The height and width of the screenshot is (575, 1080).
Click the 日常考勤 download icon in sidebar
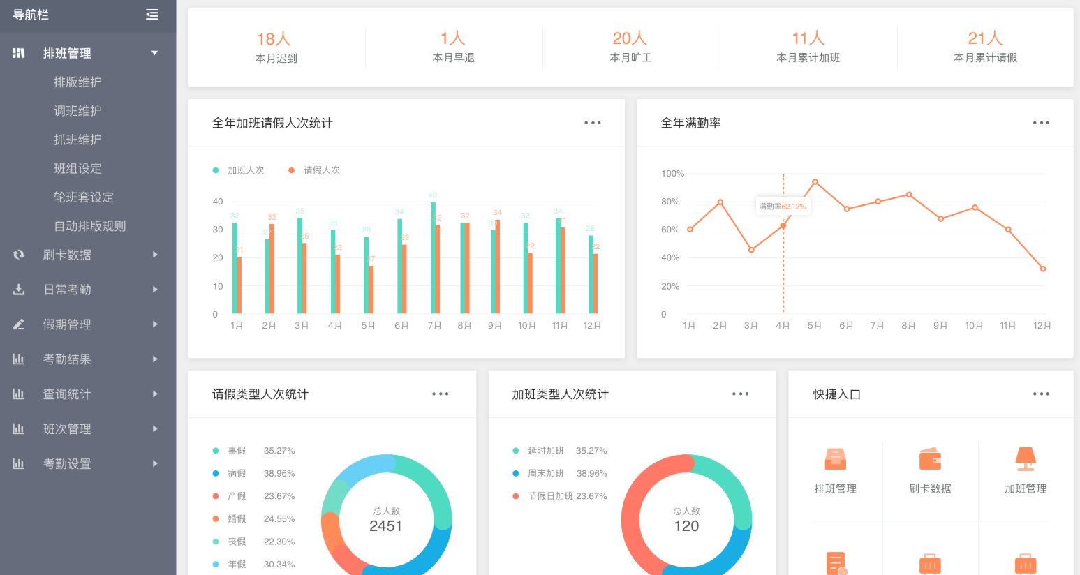pyautogui.click(x=19, y=290)
